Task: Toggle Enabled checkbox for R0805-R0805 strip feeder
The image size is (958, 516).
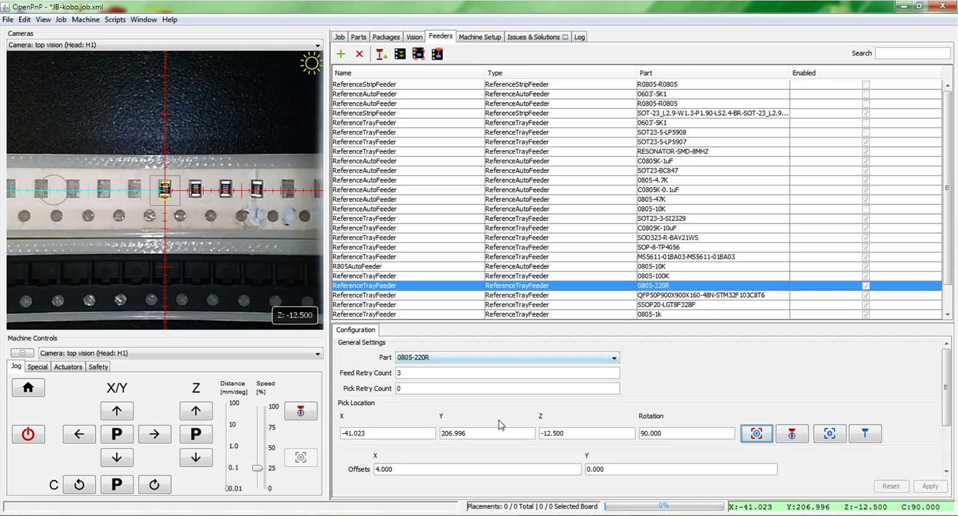Action: pos(865,84)
